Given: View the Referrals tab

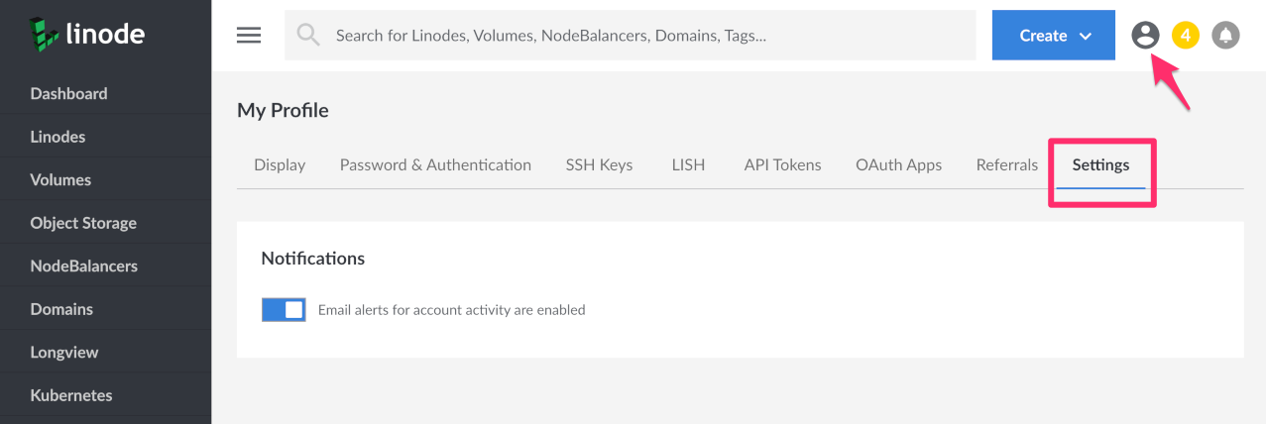Looking at the screenshot, I should tap(1006, 165).
